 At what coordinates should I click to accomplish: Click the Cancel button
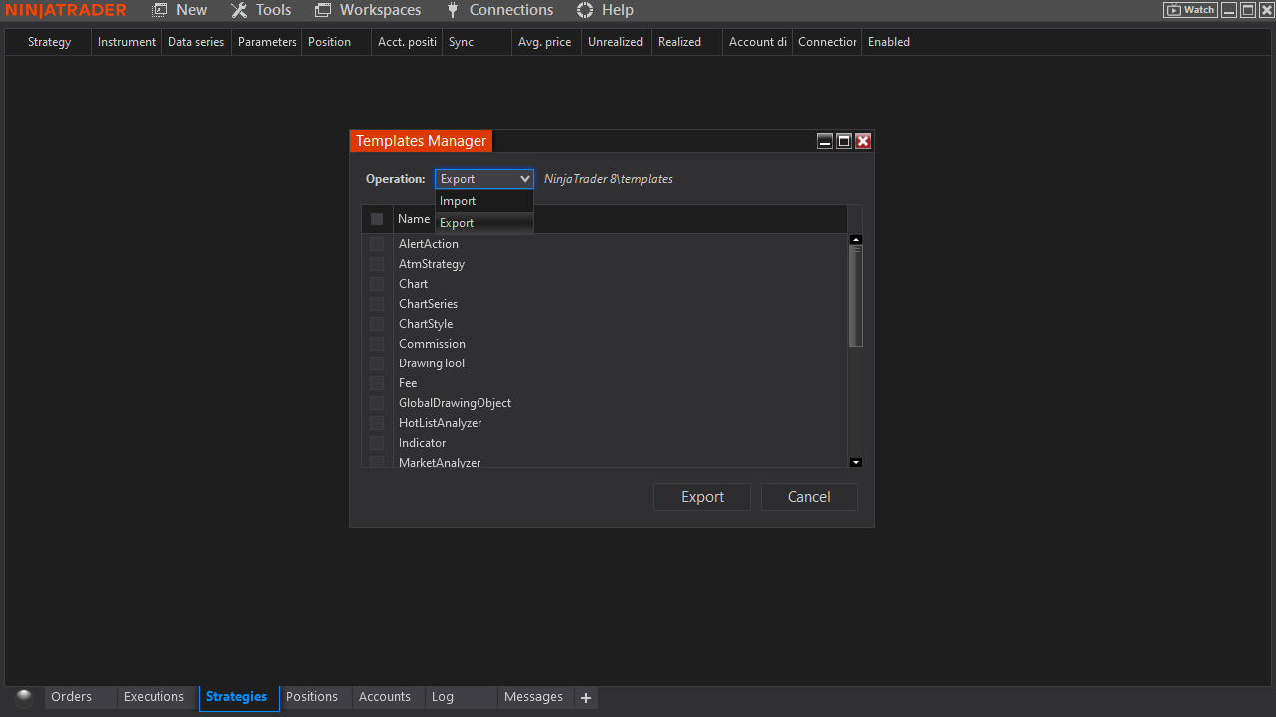point(808,497)
